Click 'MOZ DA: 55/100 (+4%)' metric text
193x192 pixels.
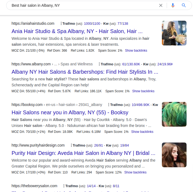(x=28, y=91)
